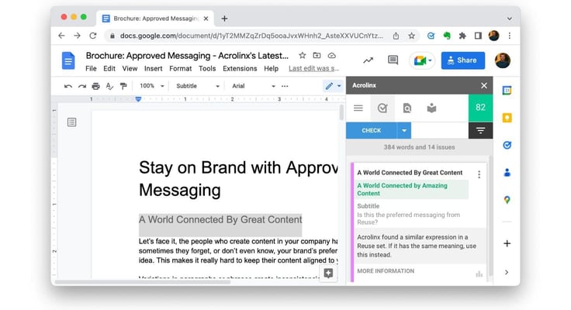Get add-ons plus icon
This screenshot has width=571, height=310.
pyautogui.click(x=507, y=243)
